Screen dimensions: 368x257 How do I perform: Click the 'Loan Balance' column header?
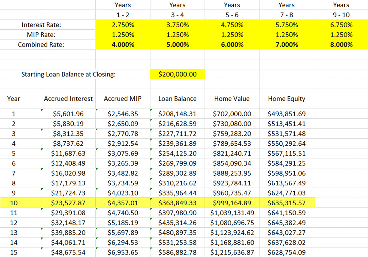coord(178,99)
